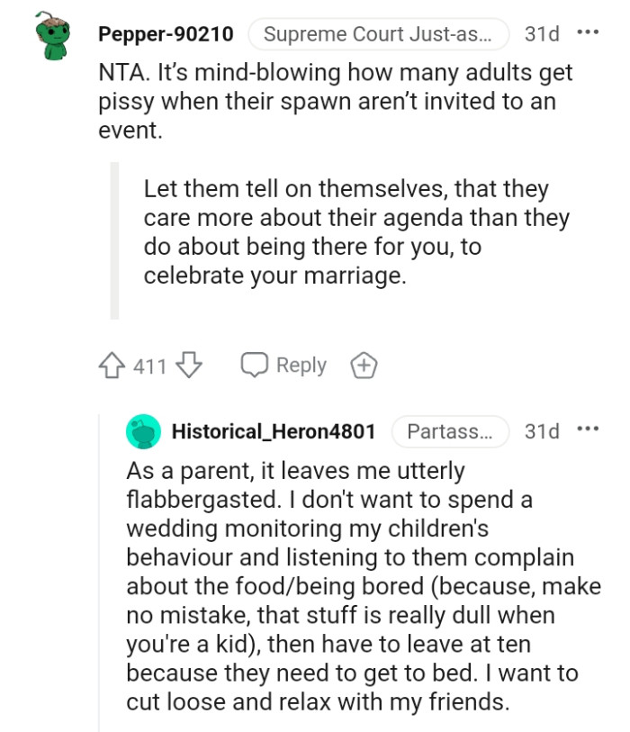The height and width of the screenshot is (732, 630).
Task: Open Pepper-90210's profile avatar
Action: [43, 34]
